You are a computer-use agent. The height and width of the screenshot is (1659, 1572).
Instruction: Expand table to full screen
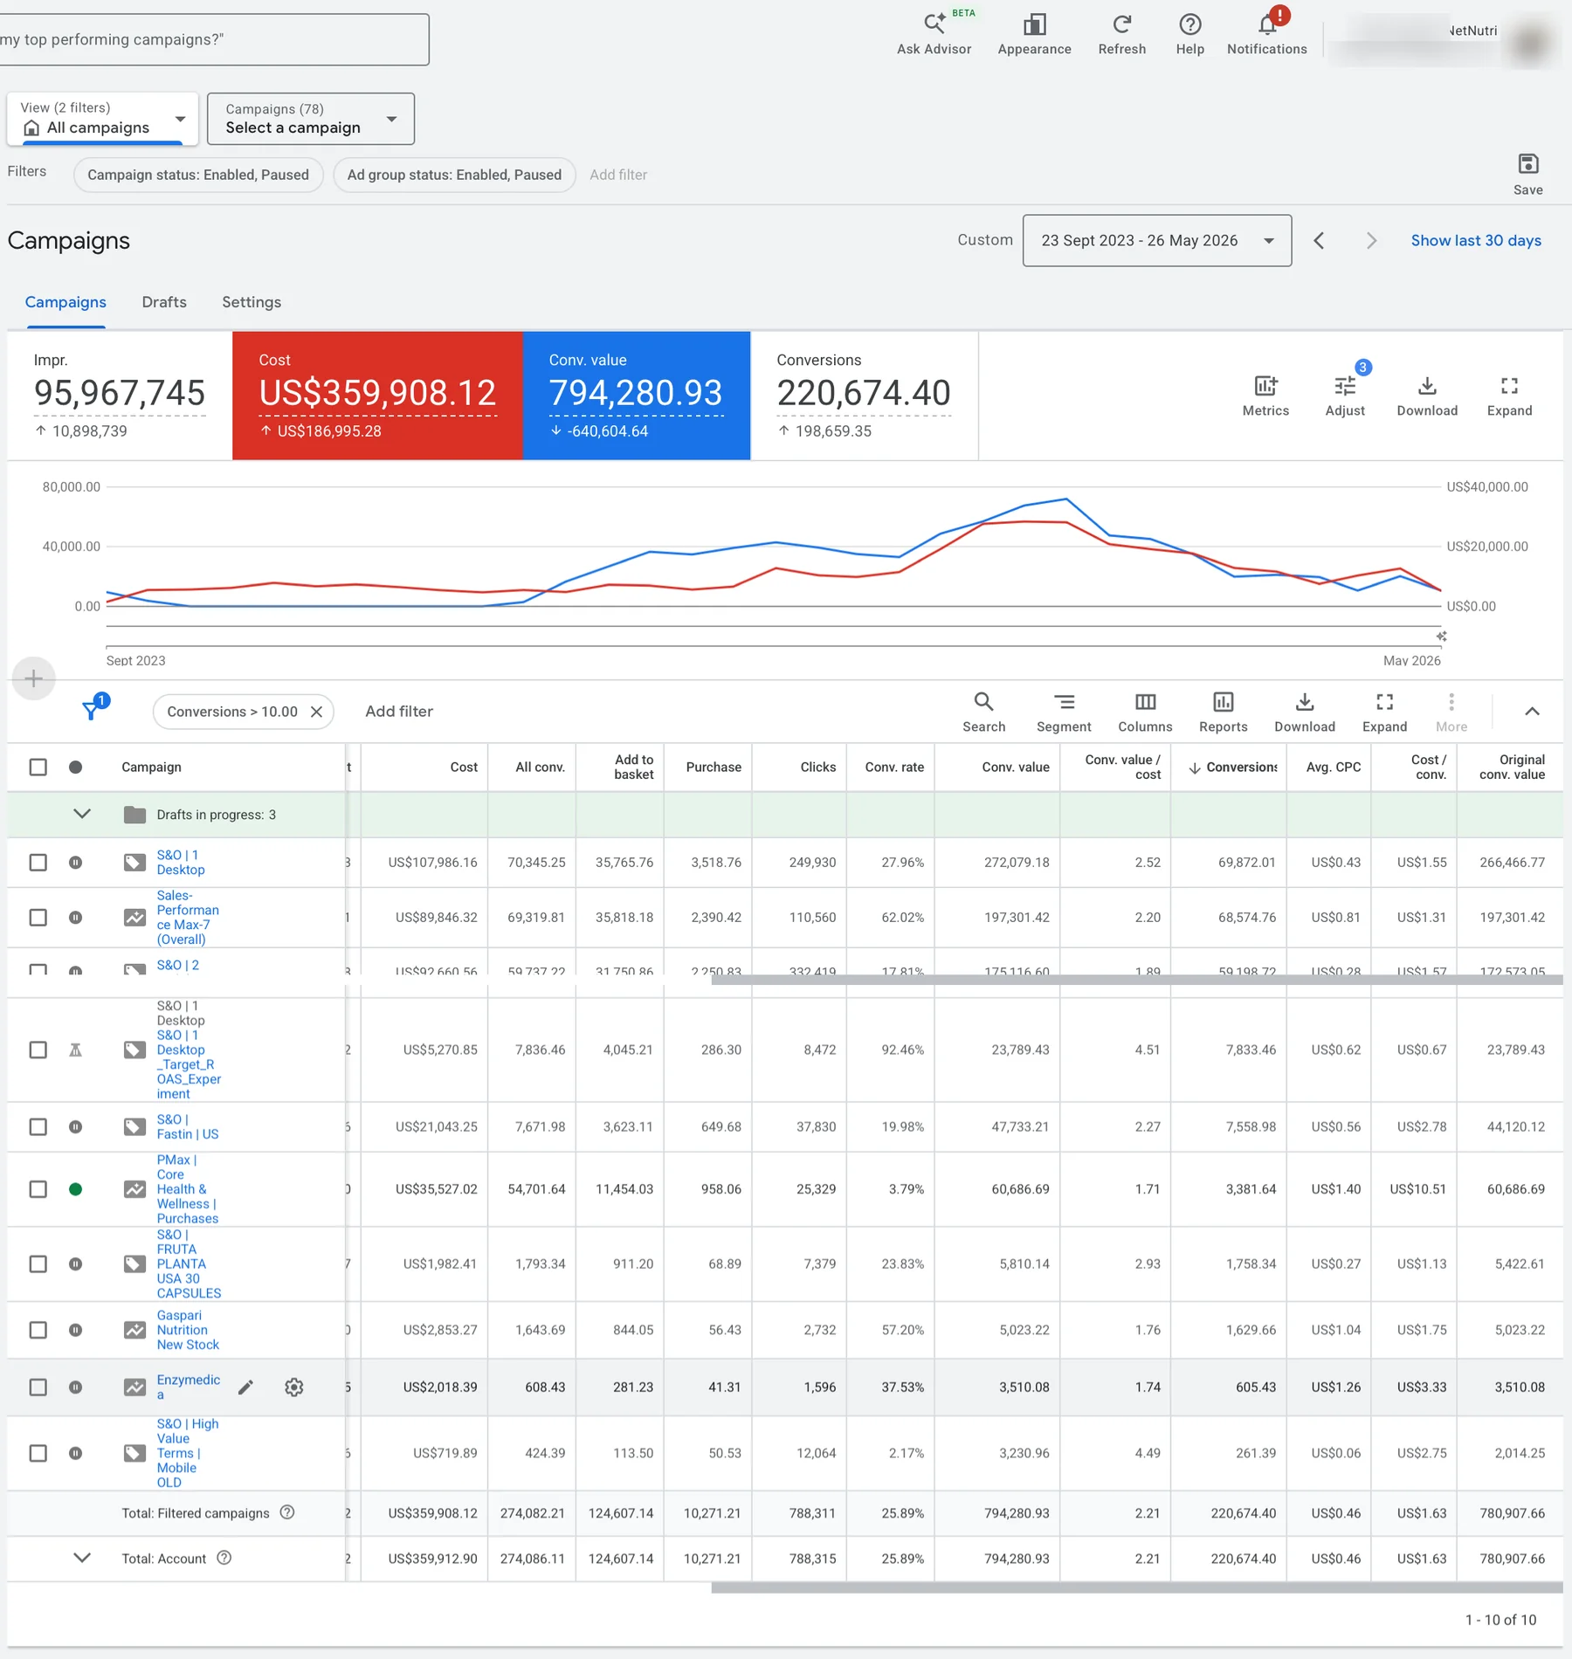click(x=1384, y=712)
